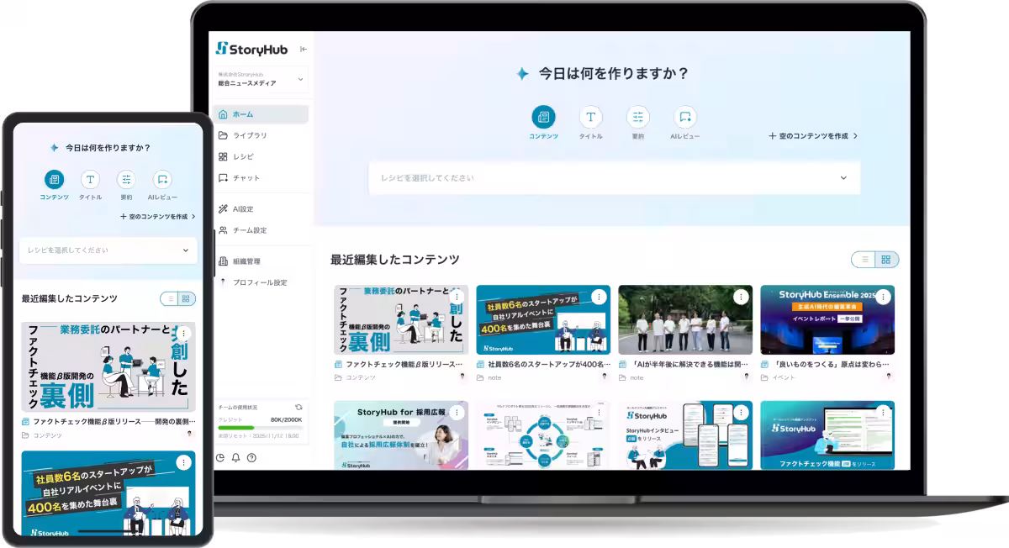The image size is (1009, 548).
Task: Open options menu on ファクトチェック機能 リリース card
Action: [x=883, y=413]
